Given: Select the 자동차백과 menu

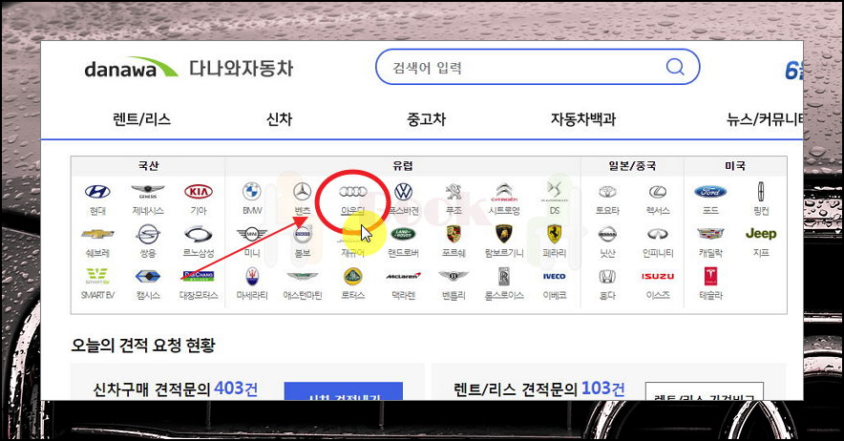Looking at the screenshot, I should 583,119.
